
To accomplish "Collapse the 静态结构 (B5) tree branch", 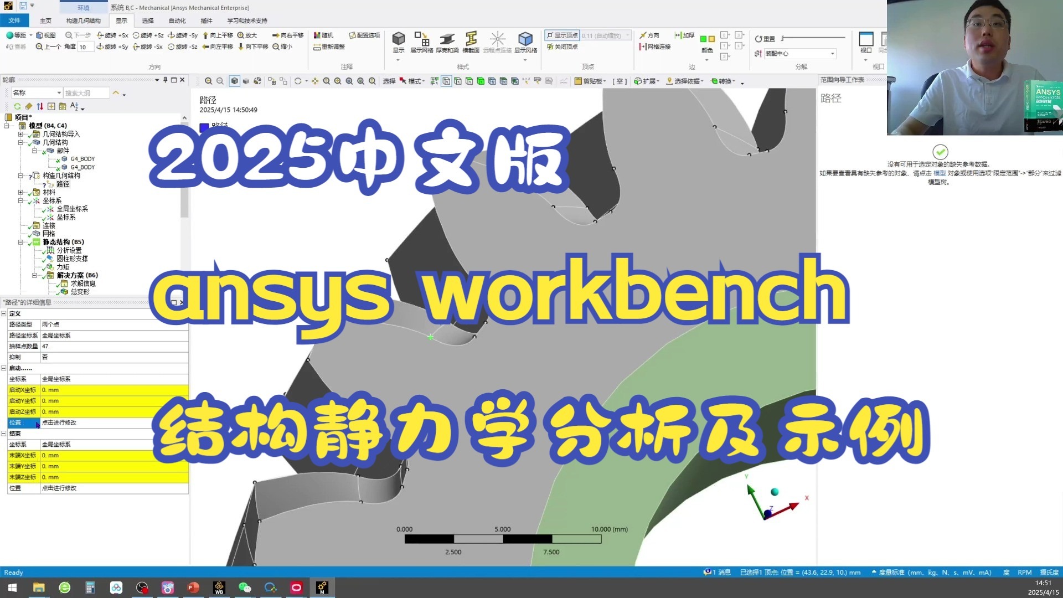I will [20, 241].
